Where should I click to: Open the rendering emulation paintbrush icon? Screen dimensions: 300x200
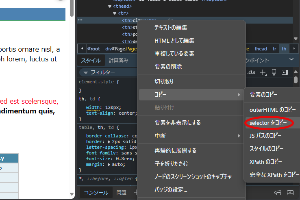pyautogui.click(x=274, y=72)
